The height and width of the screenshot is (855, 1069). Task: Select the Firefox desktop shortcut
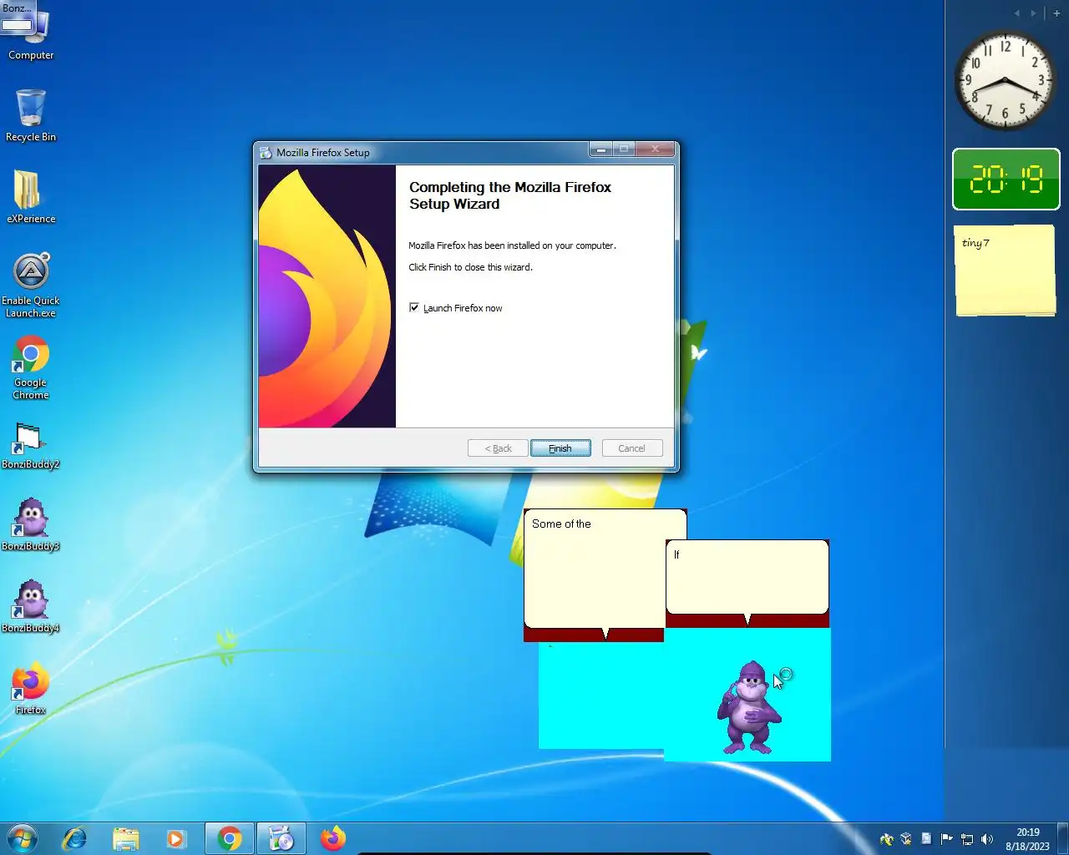pyautogui.click(x=31, y=688)
